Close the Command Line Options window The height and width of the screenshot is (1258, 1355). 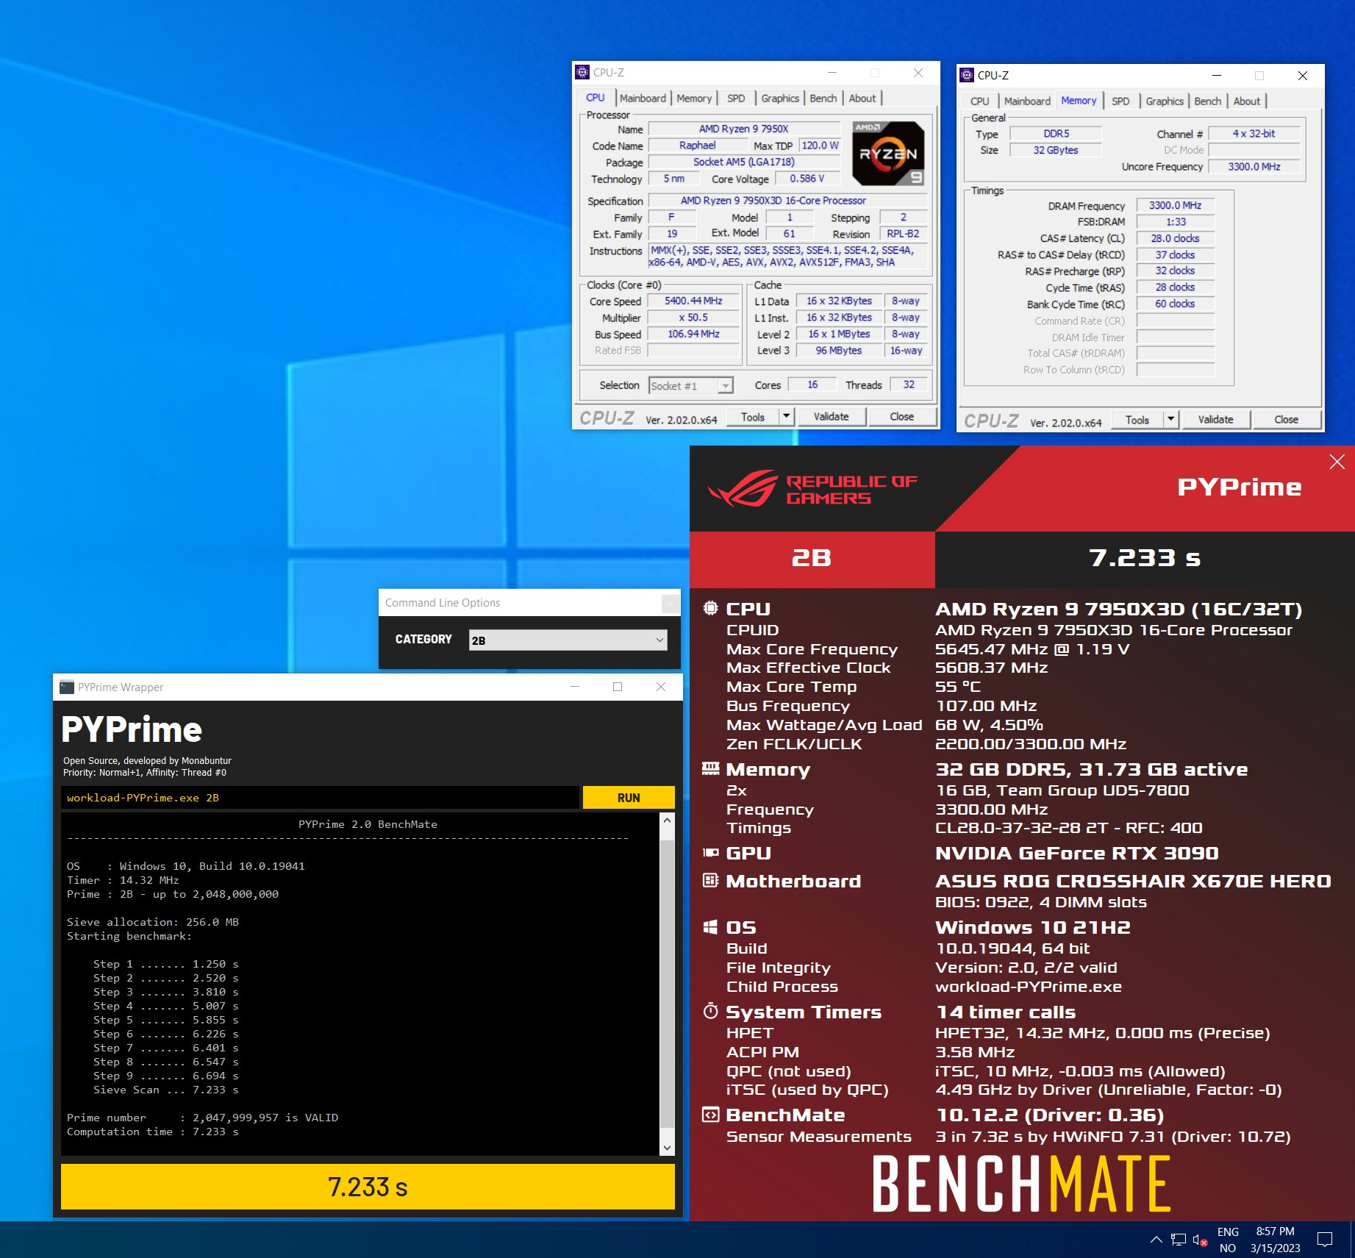(671, 603)
